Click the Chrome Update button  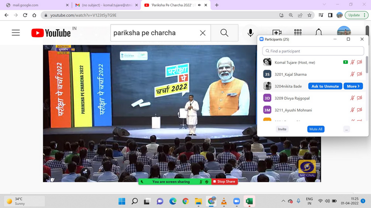pos(354,15)
